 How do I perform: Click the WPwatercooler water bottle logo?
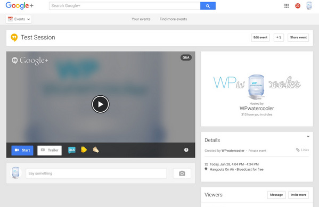tap(256, 87)
